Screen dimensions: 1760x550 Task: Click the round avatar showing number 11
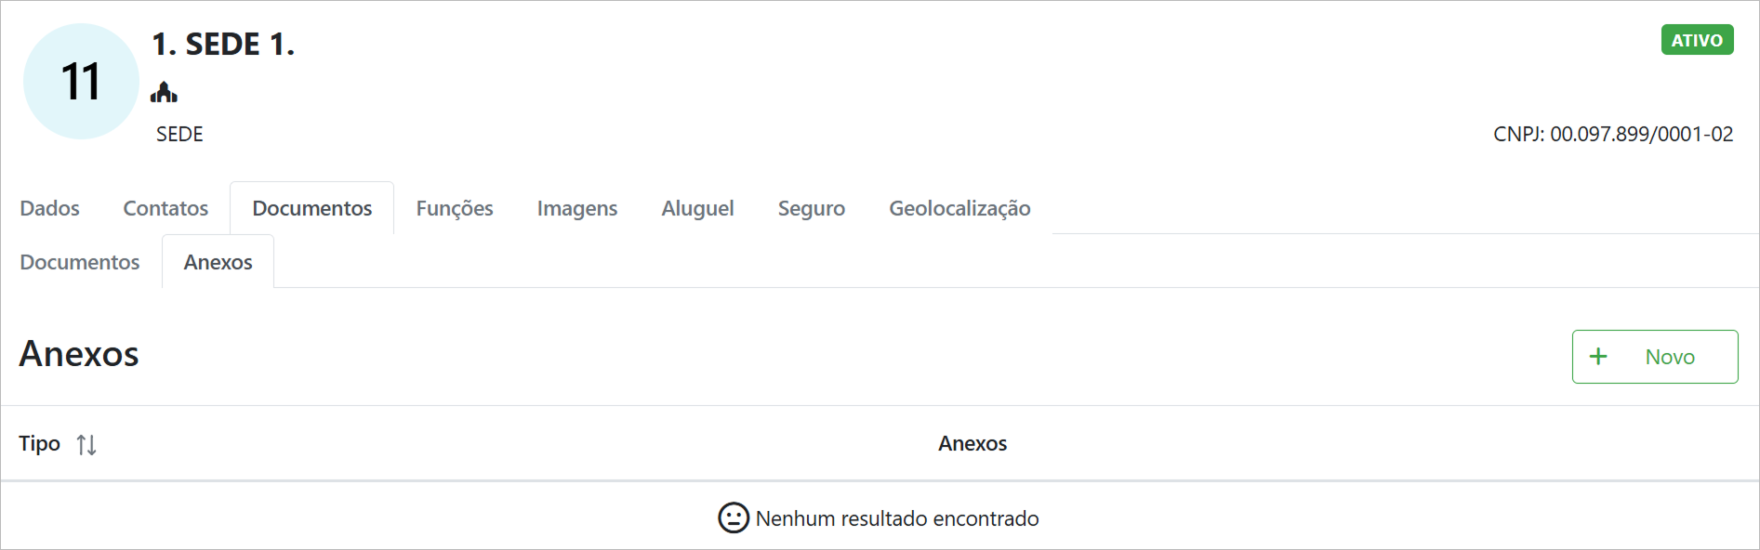tap(81, 82)
